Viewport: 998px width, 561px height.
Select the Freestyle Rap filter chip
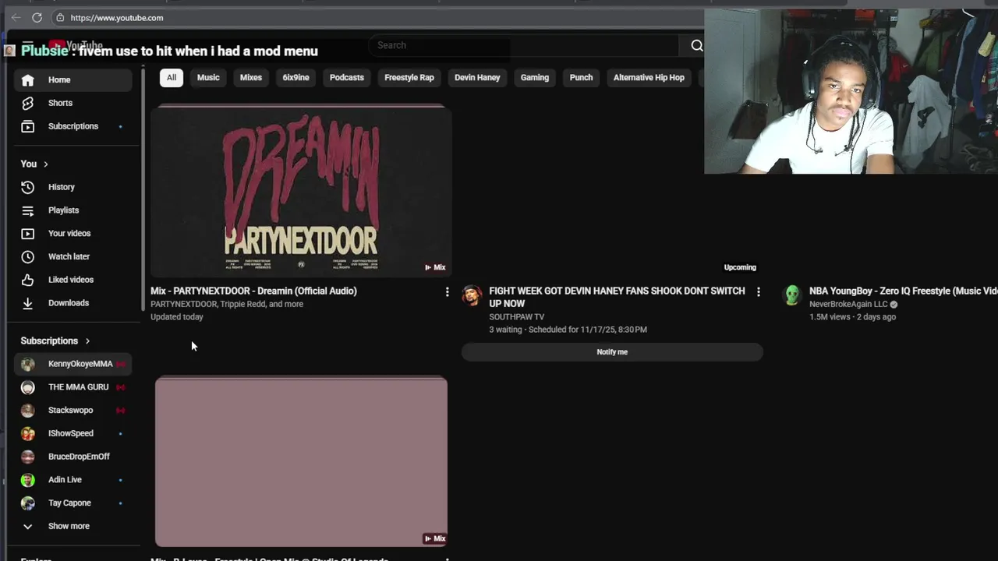click(x=409, y=77)
